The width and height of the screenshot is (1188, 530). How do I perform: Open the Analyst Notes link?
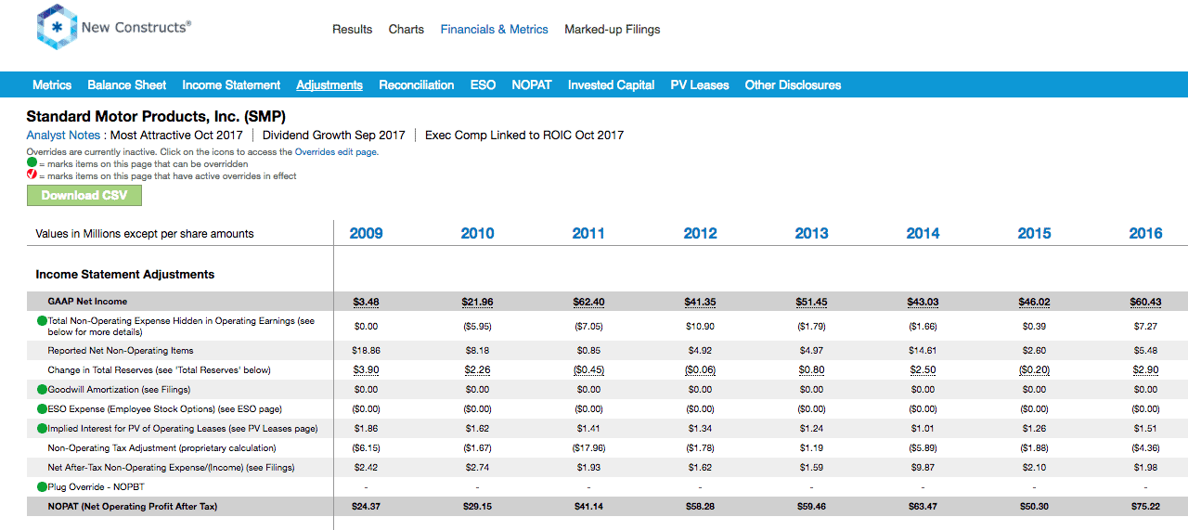(62, 135)
